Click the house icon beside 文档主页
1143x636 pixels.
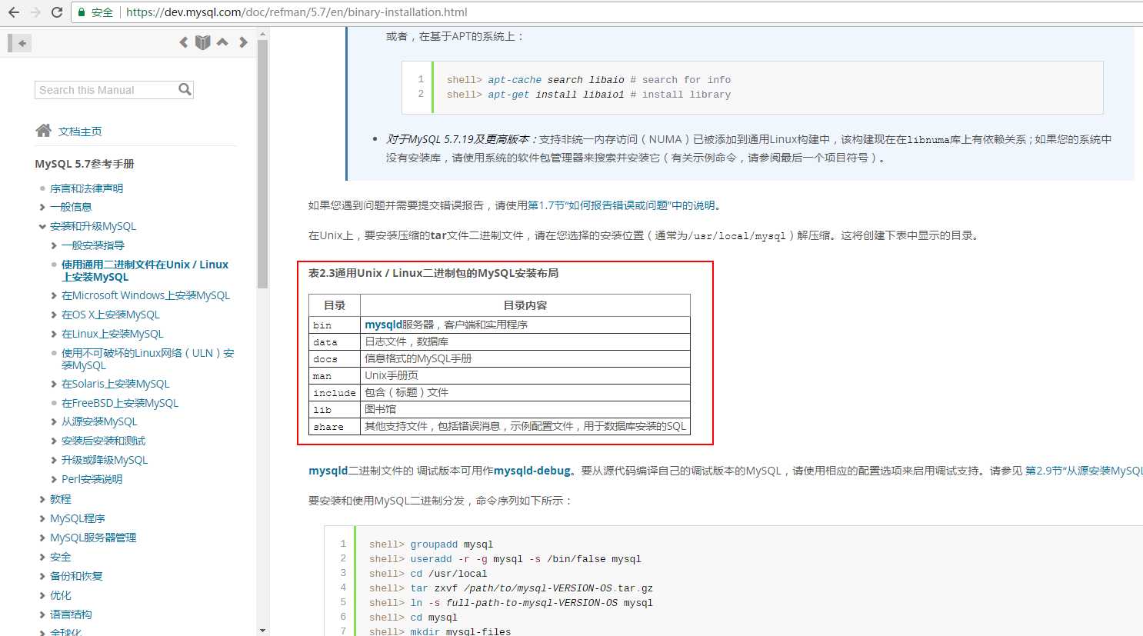pos(43,131)
